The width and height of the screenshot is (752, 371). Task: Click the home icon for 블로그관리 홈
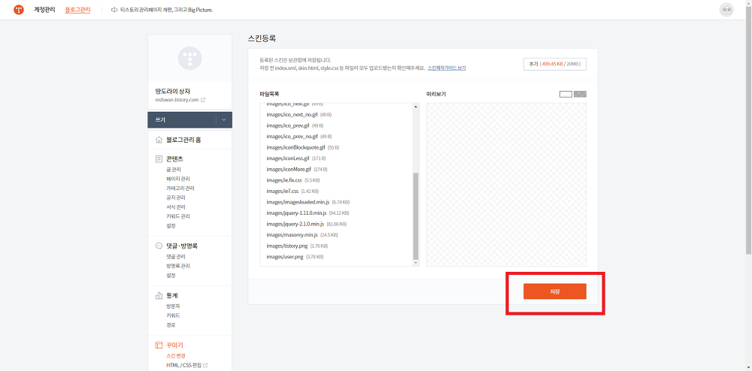coord(159,140)
